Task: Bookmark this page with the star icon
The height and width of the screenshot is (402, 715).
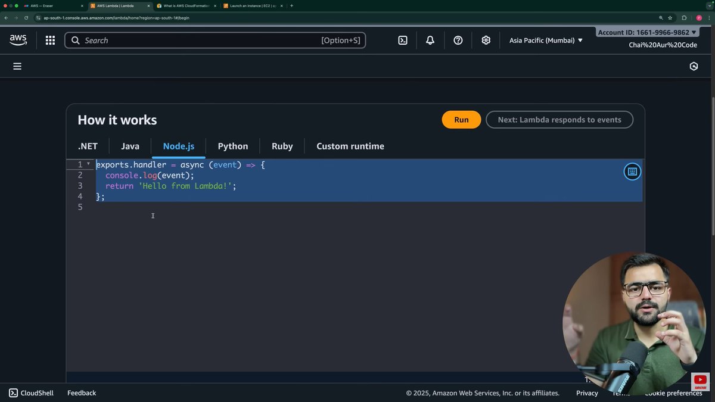Action: click(670, 18)
